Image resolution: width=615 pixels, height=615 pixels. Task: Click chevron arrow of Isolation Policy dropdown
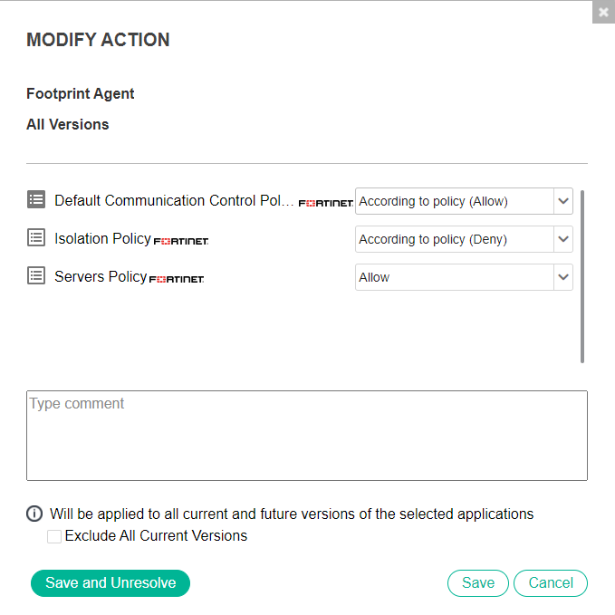(x=563, y=239)
